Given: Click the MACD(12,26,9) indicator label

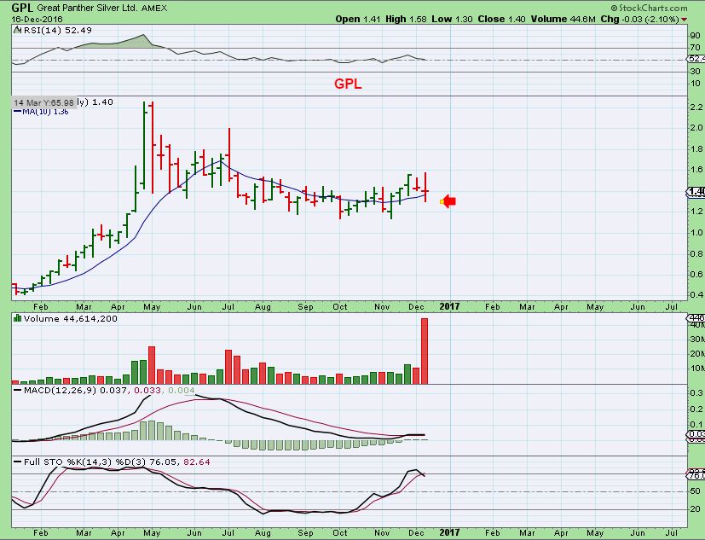Looking at the screenshot, I should [61, 390].
